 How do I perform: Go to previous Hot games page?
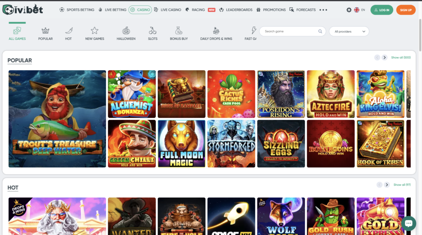(x=380, y=184)
